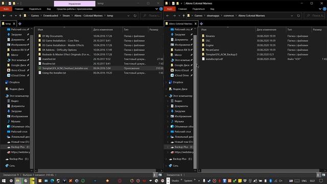Expand the ribbon in temp window

[157, 9]
